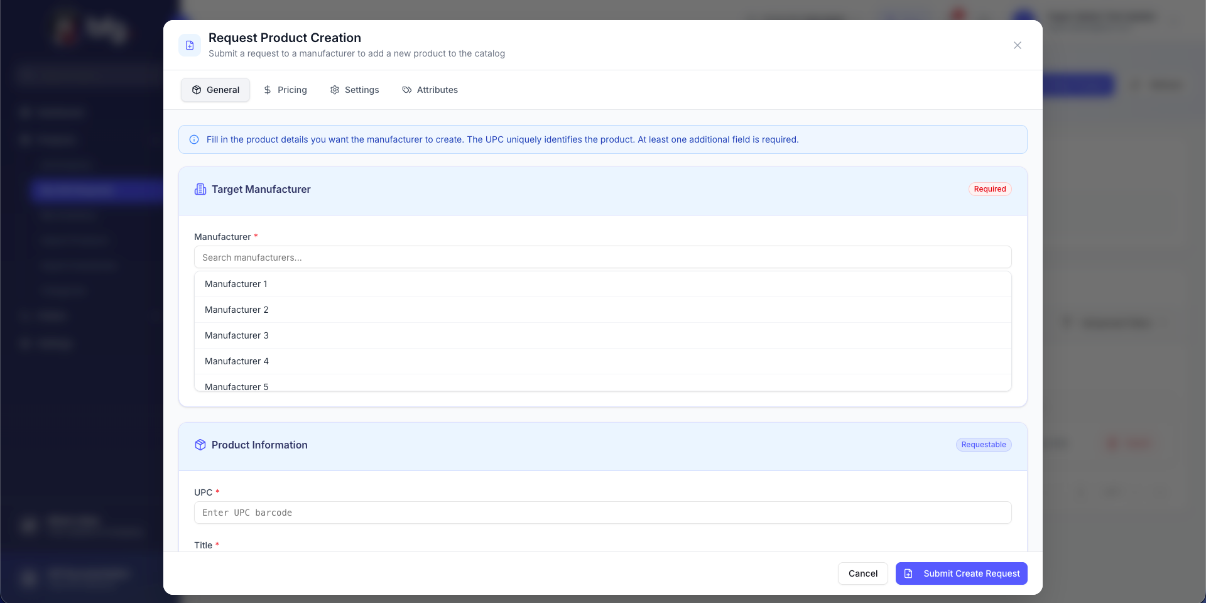Click the cube icon next to Product Information
The height and width of the screenshot is (603, 1206).
[x=200, y=445]
